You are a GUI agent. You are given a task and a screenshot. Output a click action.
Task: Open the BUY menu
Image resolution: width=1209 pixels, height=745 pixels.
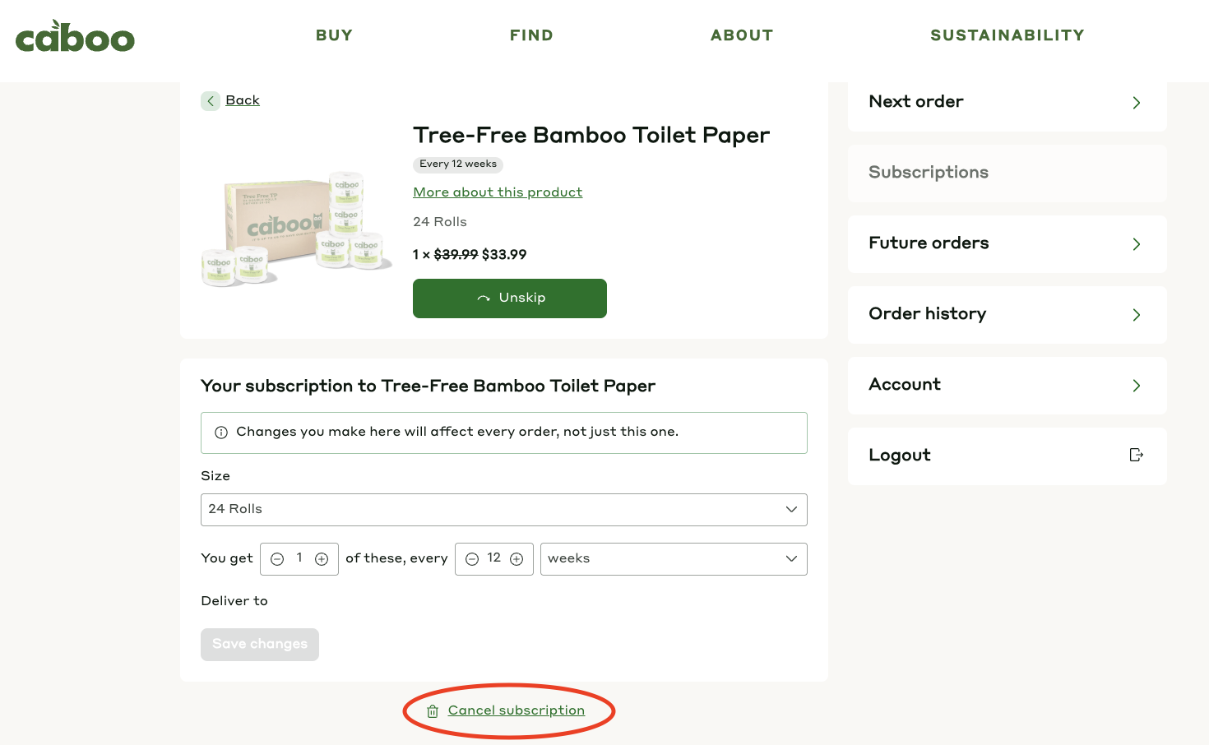tap(334, 35)
